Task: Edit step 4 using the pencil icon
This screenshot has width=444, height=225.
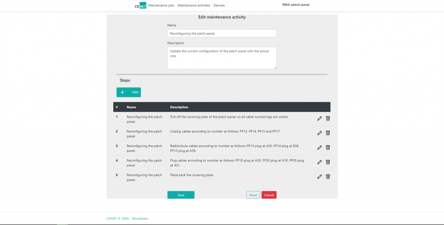Action: [320, 162]
